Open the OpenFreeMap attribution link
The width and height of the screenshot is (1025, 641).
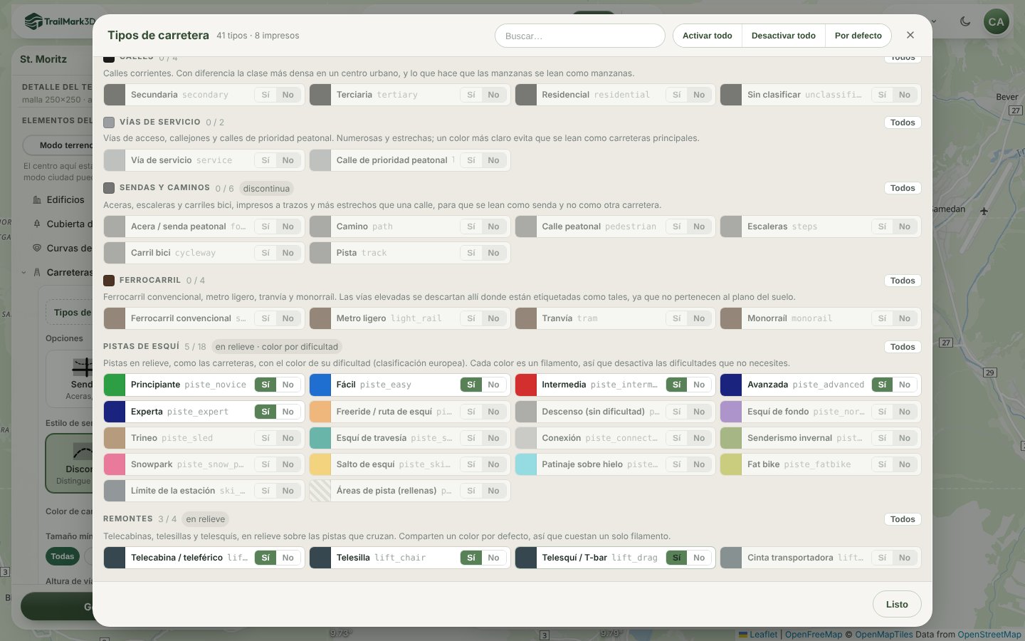[x=814, y=635]
